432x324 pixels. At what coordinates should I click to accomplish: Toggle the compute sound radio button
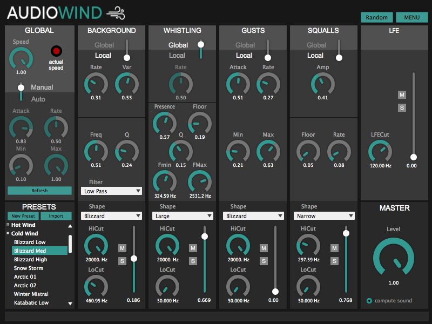pyautogui.click(x=369, y=301)
